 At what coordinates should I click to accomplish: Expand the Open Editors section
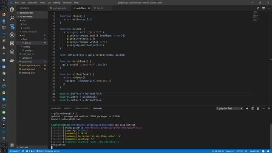click(32, 13)
